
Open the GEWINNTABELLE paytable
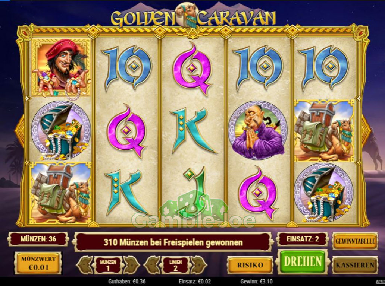pos(355,241)
